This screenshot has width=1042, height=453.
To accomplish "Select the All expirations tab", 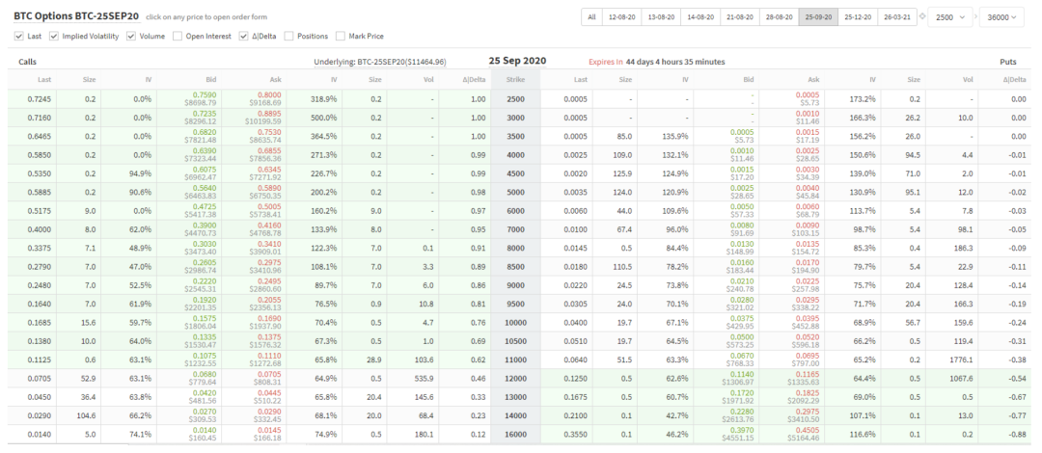I will 591,17.
